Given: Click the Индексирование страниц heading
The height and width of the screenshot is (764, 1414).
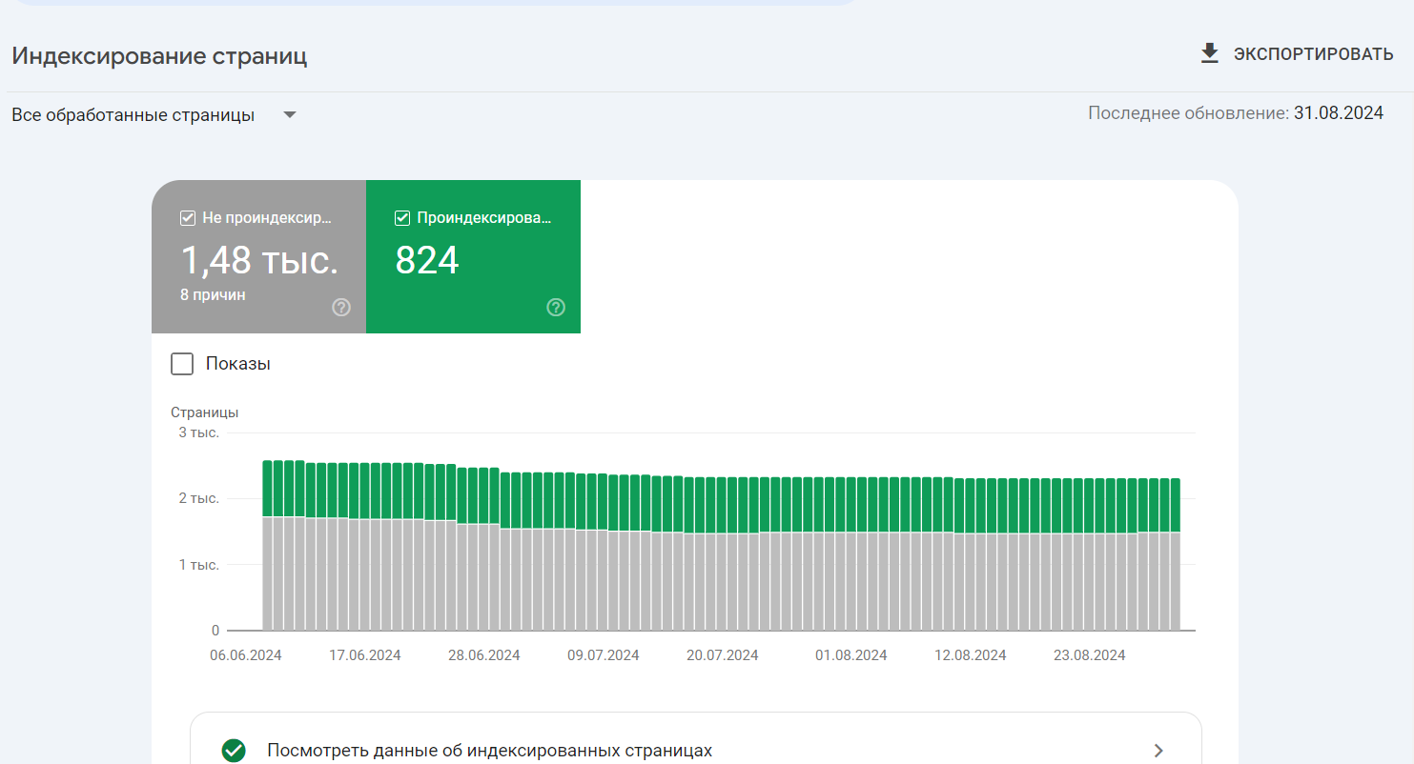Looking at the screenshot, I should tap(159, 55).
